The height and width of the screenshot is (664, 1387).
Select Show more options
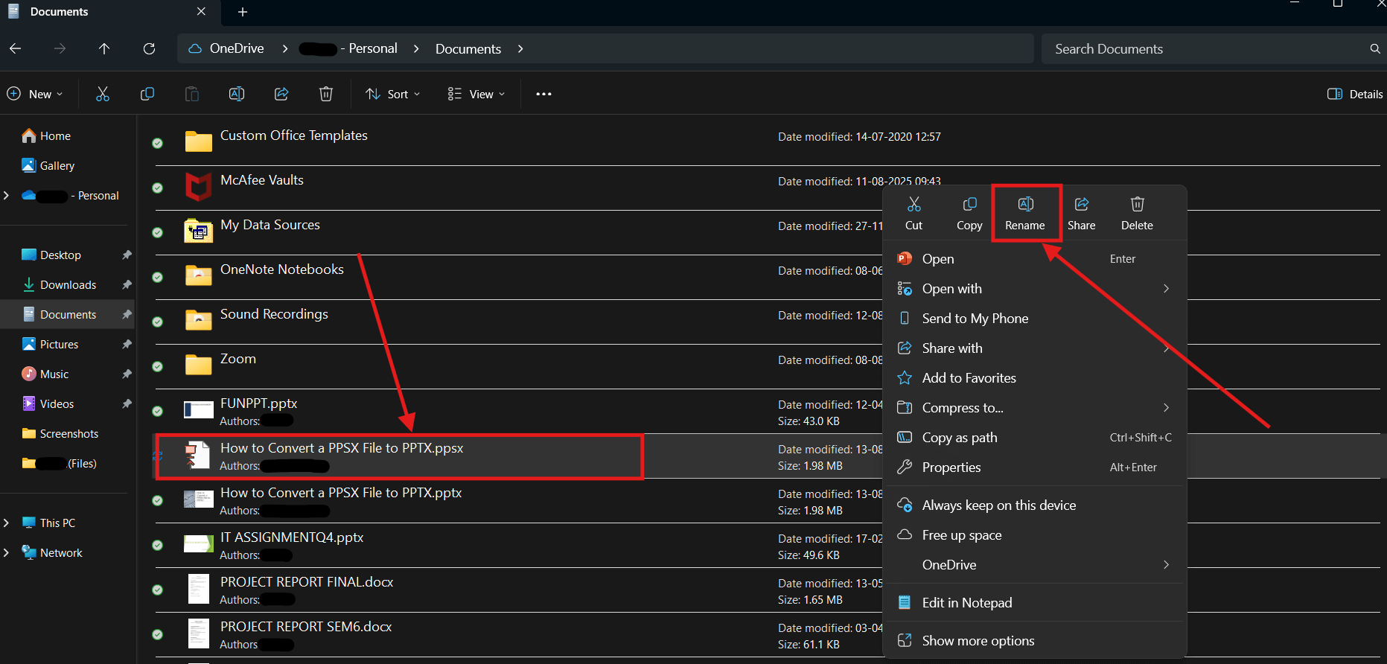tap(1034, 641)
